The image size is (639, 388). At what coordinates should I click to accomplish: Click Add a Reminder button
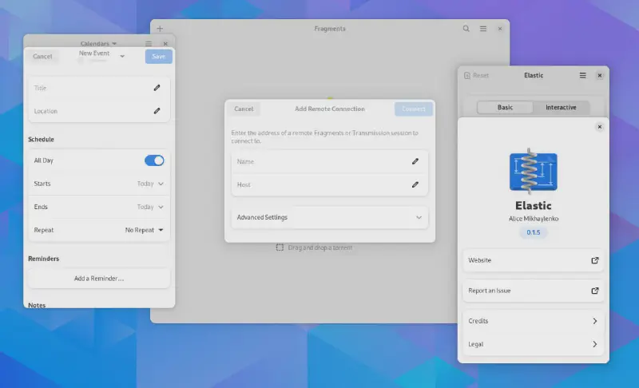(99, 279)
